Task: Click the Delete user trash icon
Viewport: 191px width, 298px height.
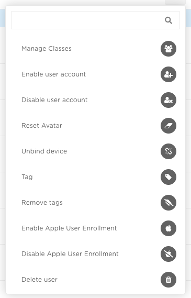Action: tap(168, 280)
